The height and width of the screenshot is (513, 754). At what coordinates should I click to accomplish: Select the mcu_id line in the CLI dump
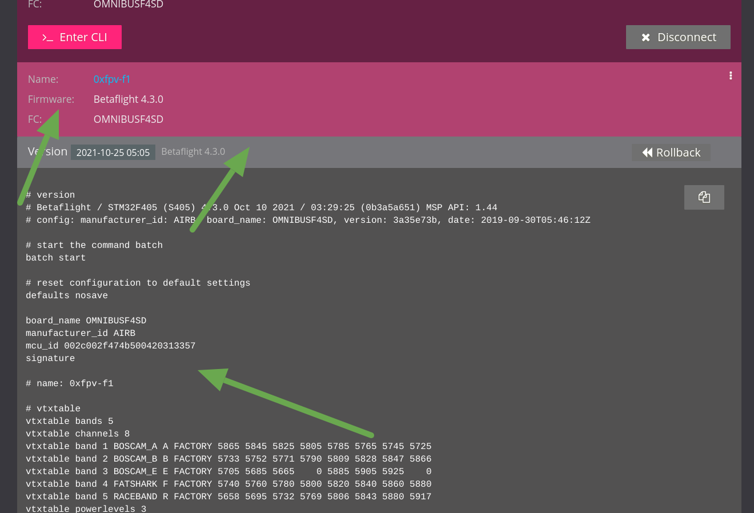110,346
